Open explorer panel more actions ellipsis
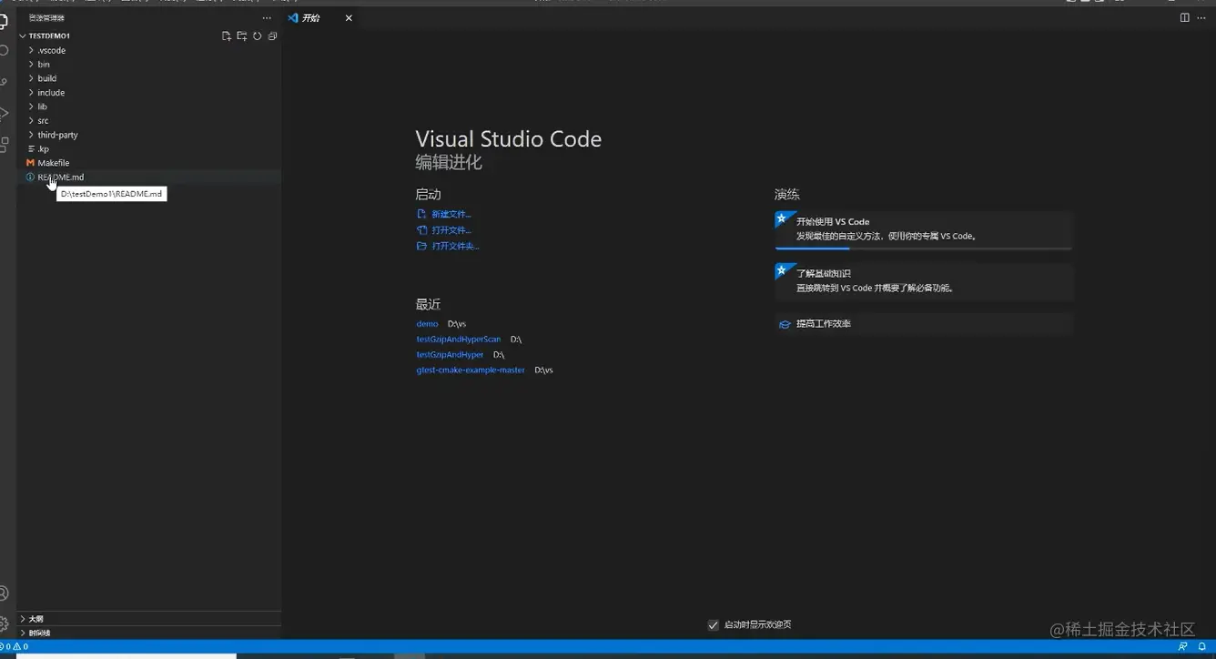1216x659 pixels. point(267,18)
